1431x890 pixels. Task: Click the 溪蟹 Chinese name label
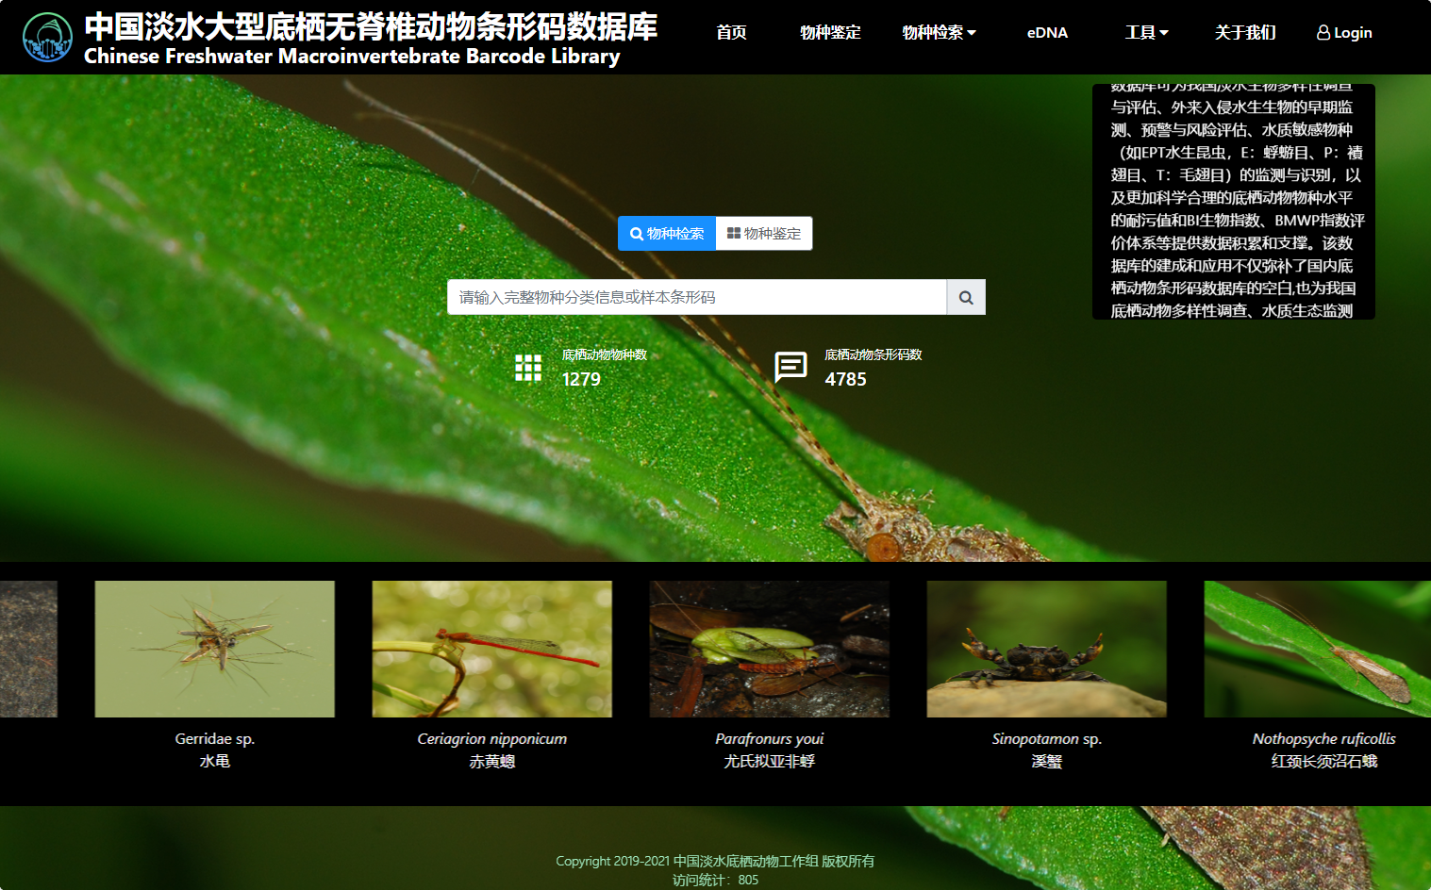pos(1047,761)
